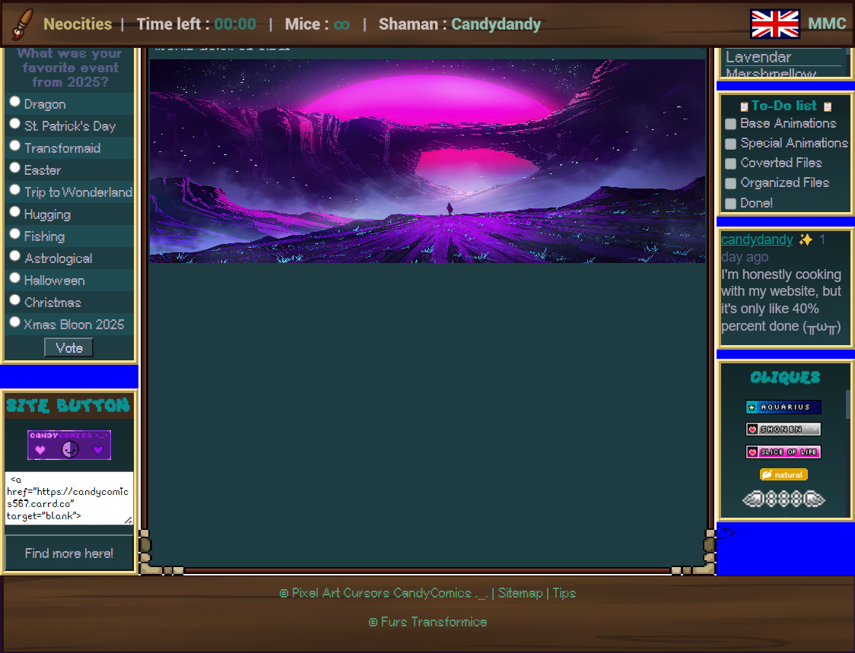Screen dimensions: 855x653
Task: Select Xmas Bloon 2025 poll option
Action: coord(14,322)
